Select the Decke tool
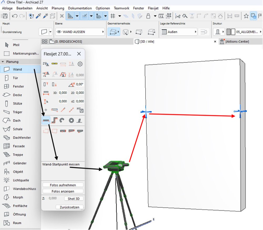This screenshot has height=230, width=263. click(20, 95)
